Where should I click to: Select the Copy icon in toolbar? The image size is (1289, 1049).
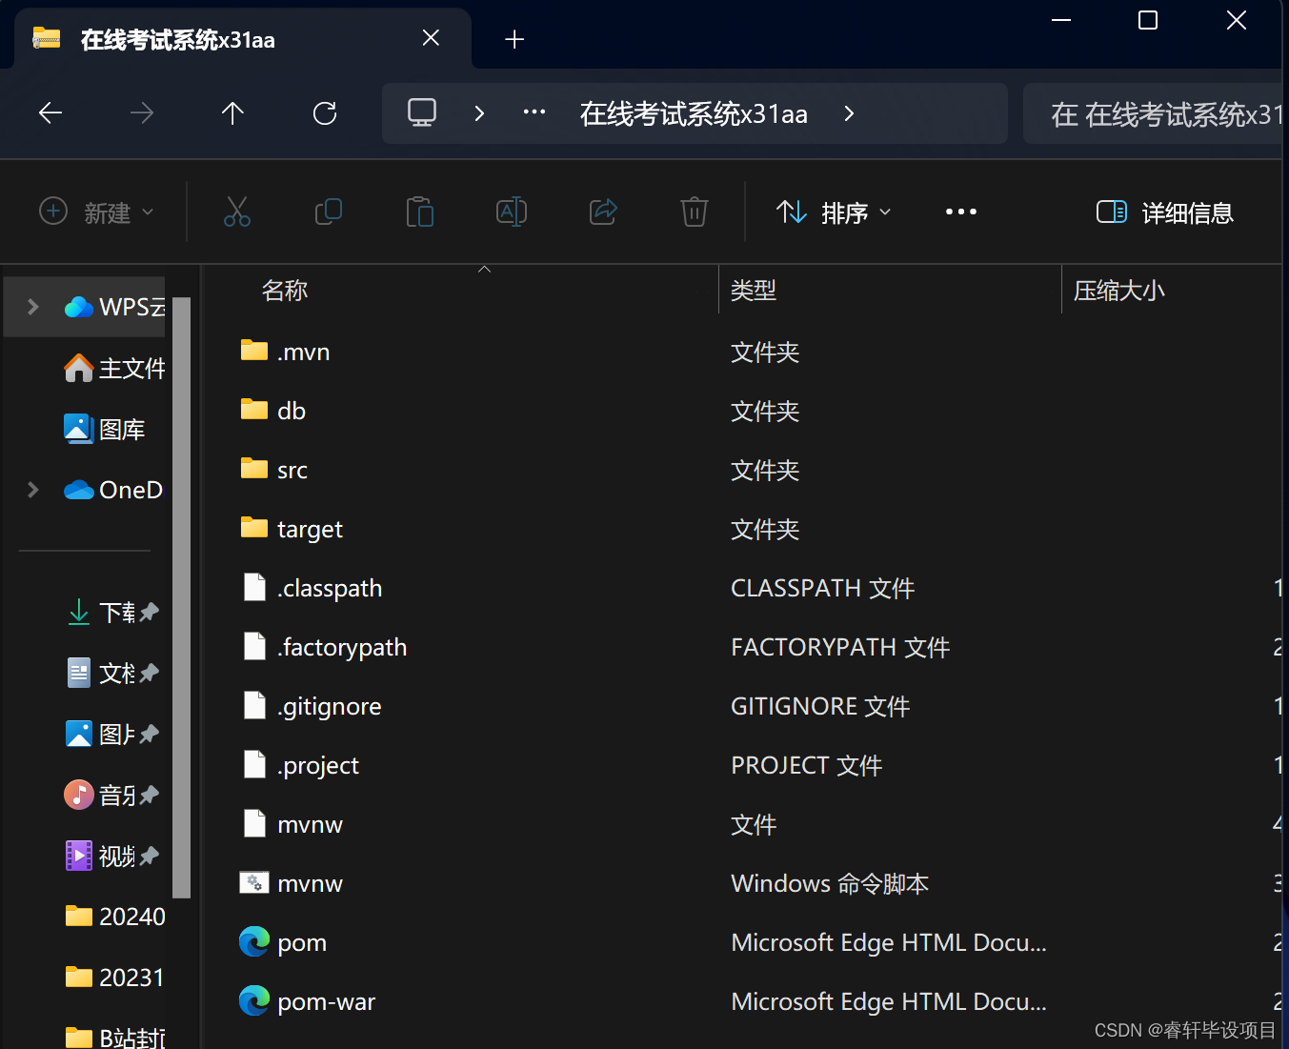(328, 212)
